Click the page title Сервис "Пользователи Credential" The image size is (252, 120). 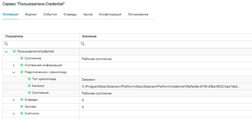tap(33, 4)
